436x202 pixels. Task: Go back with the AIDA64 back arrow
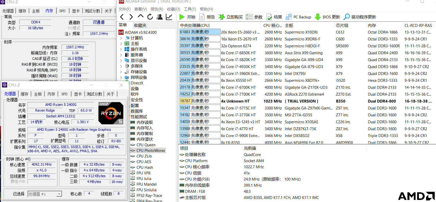[122, 17]
